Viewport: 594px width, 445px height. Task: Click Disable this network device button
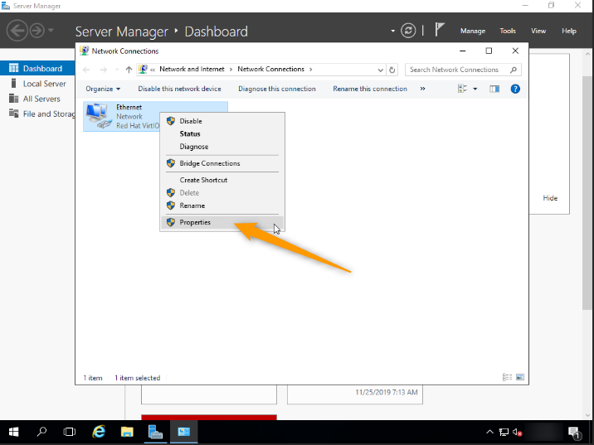[179, 89]
